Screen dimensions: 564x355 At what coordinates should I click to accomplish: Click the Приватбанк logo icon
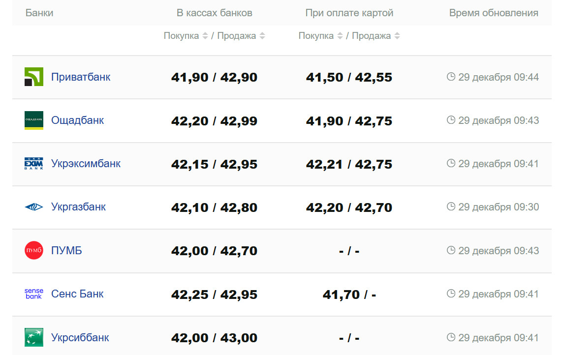[34, 77]
